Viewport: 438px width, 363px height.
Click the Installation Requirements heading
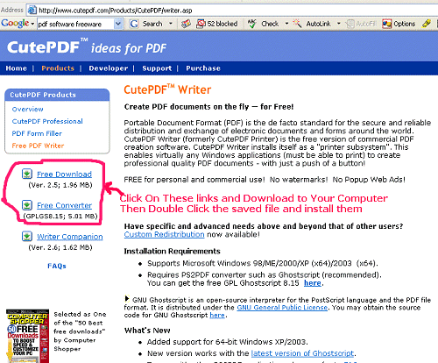click(172, 252)
